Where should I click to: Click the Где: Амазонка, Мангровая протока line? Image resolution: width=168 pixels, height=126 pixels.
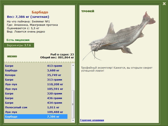(32, 25)
